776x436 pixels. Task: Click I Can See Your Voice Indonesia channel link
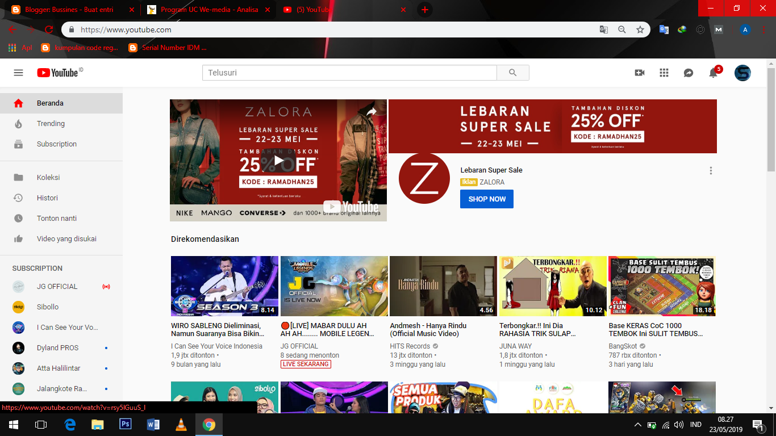(216, 346)
